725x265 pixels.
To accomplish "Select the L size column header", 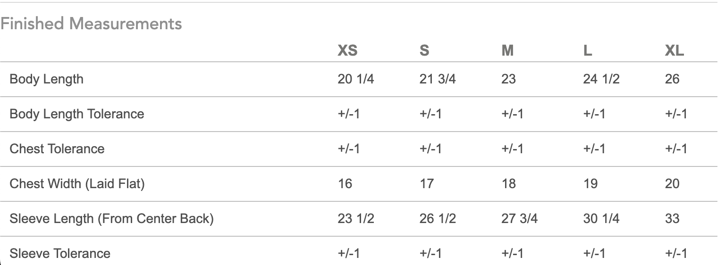I will tap(588, 50).
